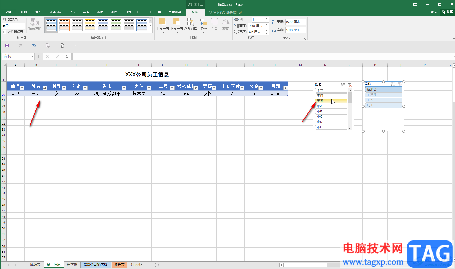Open 省市 column filter dropdown
455x269 pixels.
point(124,88)
